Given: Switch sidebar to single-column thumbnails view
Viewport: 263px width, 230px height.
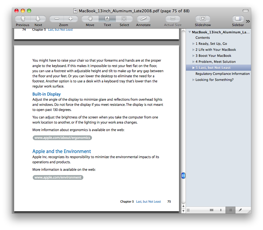Looking at the screenshot, I should coord(221,210).
